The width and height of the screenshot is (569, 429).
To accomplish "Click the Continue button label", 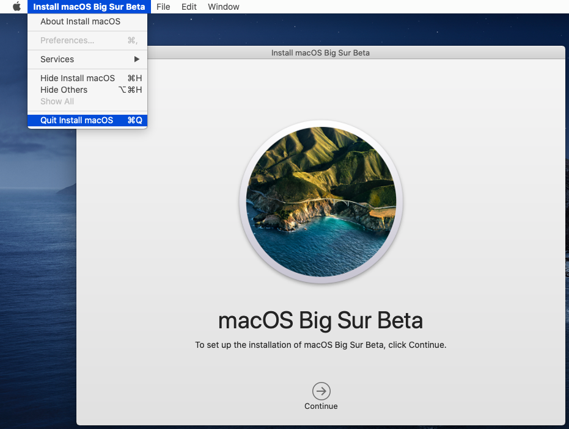I will click(320, 406).
